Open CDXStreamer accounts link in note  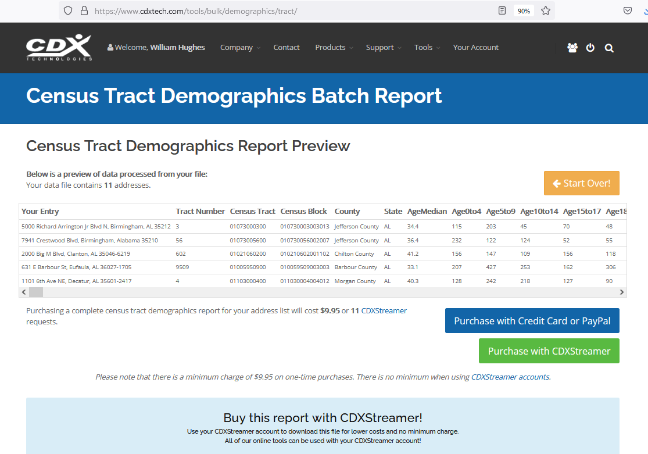click(510, 377)
